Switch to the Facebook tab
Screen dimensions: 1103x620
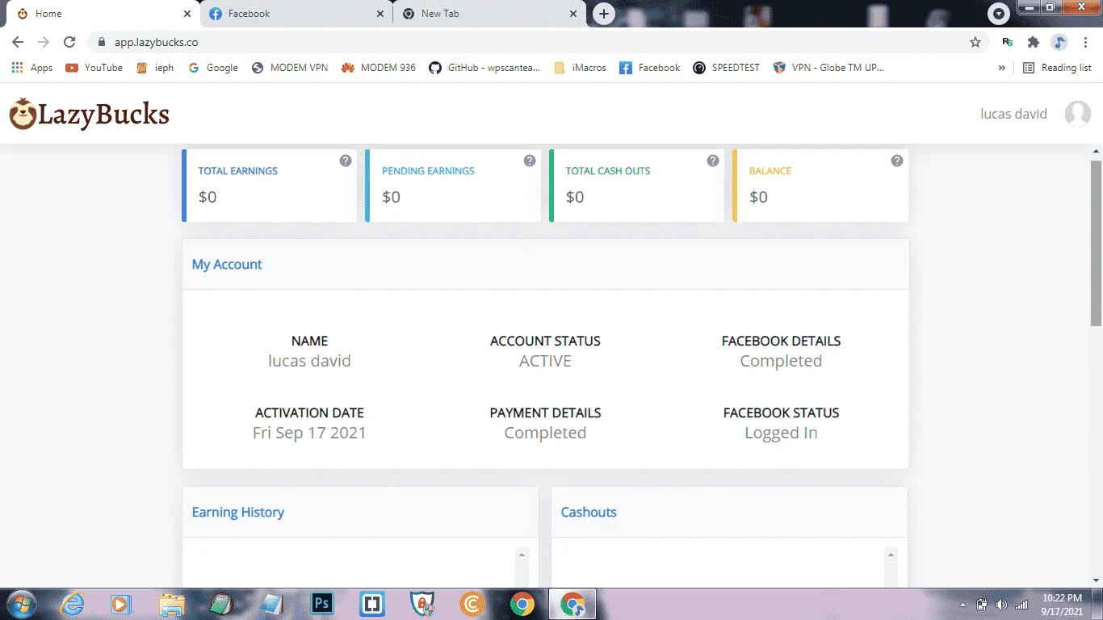pyautogui.click(x=296, y=14)
